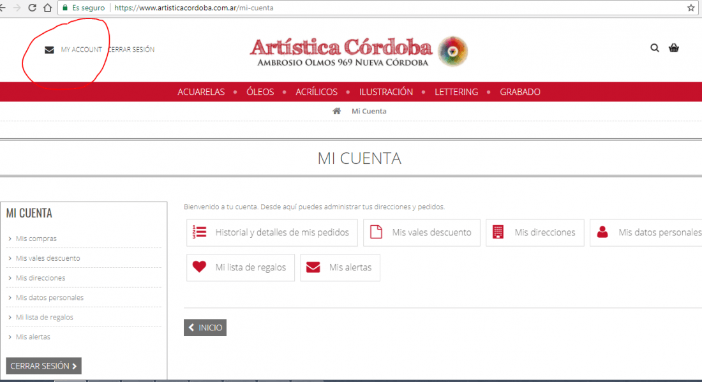Click the envelope icon beside My Account

click(x=49, y=50)
